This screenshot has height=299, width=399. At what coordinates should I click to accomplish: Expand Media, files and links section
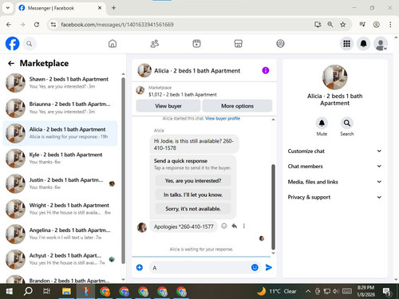pyautogui.click(x=334, y=182)
